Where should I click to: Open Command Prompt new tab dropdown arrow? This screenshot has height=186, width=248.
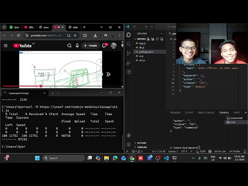pyautogui.click(x=59, y=93)
